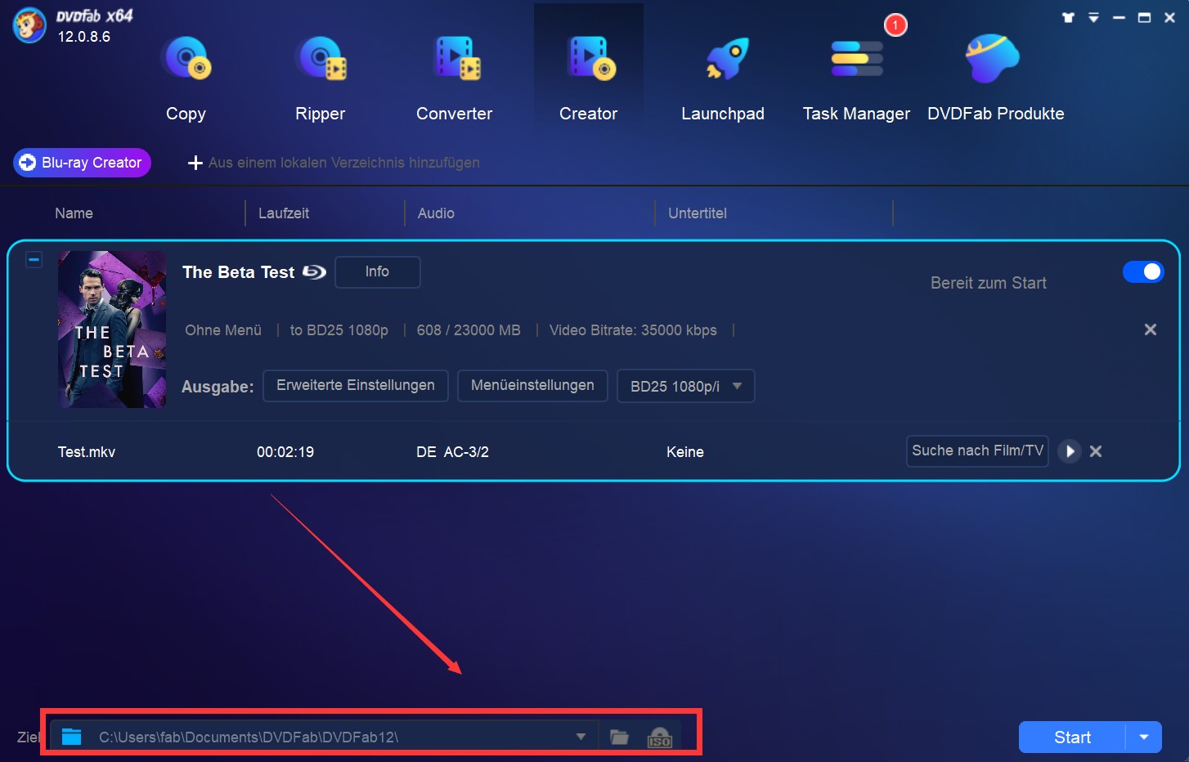
Task: Click the Blu-ray Creator mode button
Action: pos(82,163)
